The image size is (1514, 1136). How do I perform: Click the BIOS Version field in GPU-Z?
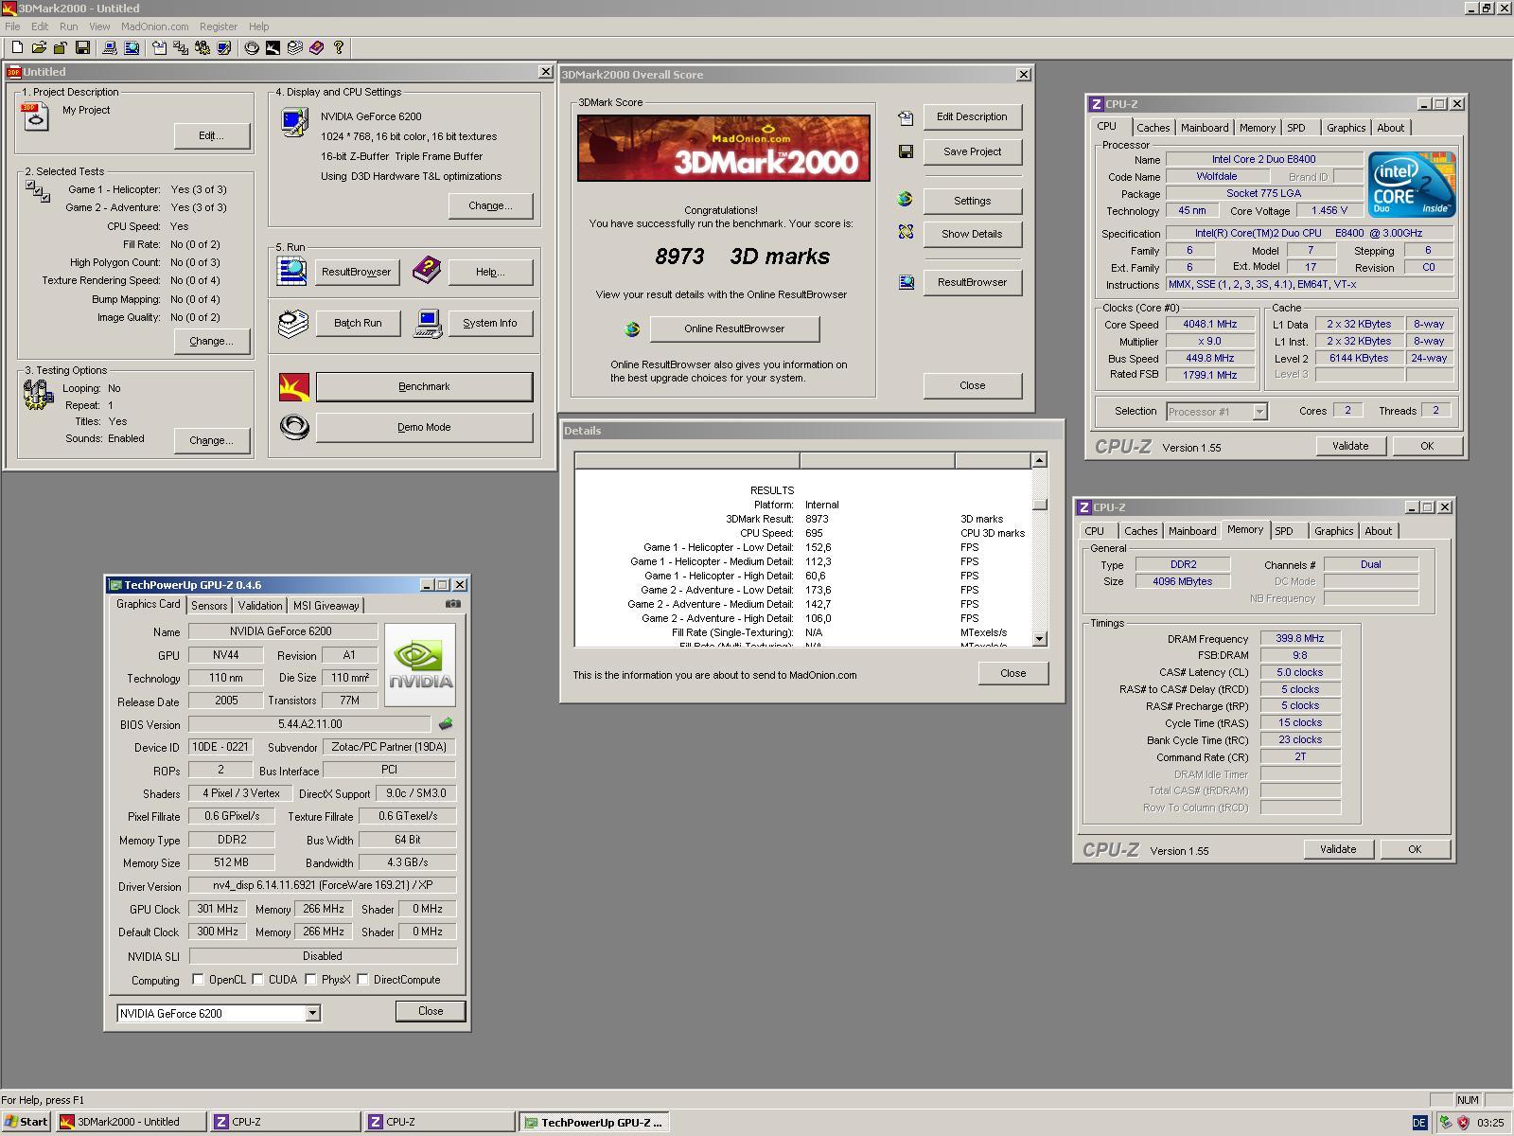click(310, 724)
